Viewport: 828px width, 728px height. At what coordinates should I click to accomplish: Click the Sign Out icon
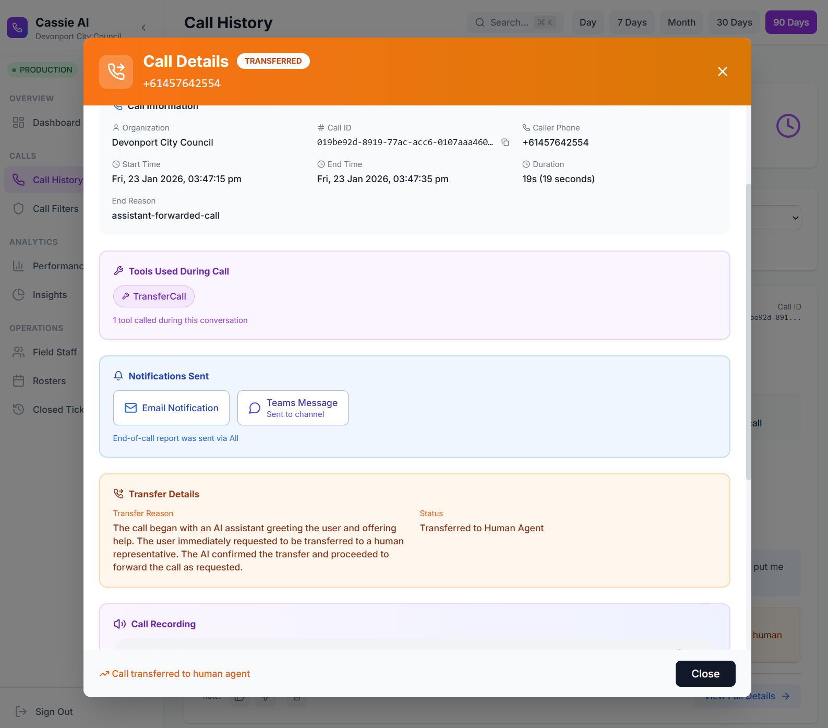21,711
